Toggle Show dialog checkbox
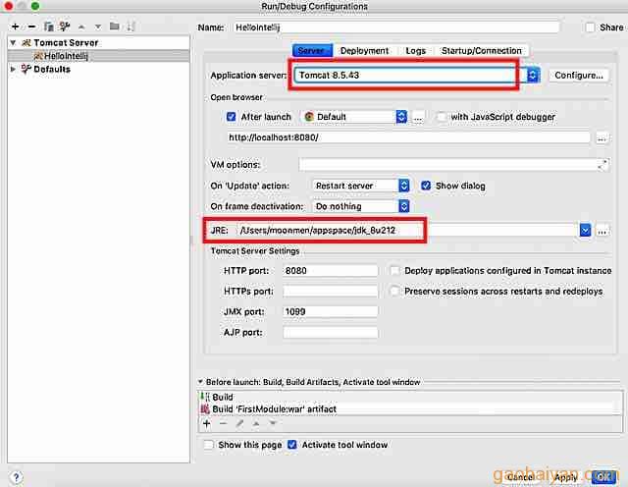The width and height of the screenshot is (628, 487). pos(426,186)
